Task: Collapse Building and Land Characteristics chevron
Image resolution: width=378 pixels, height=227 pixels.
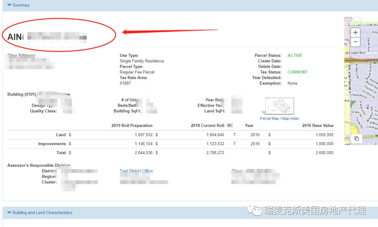Action: [9, 212]
